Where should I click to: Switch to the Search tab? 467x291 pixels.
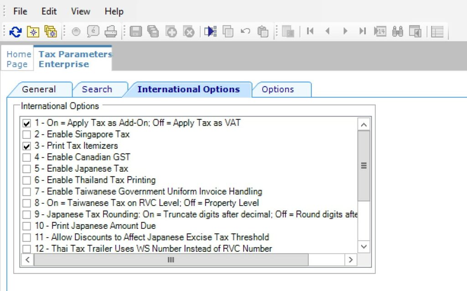[x=97, y=89]
